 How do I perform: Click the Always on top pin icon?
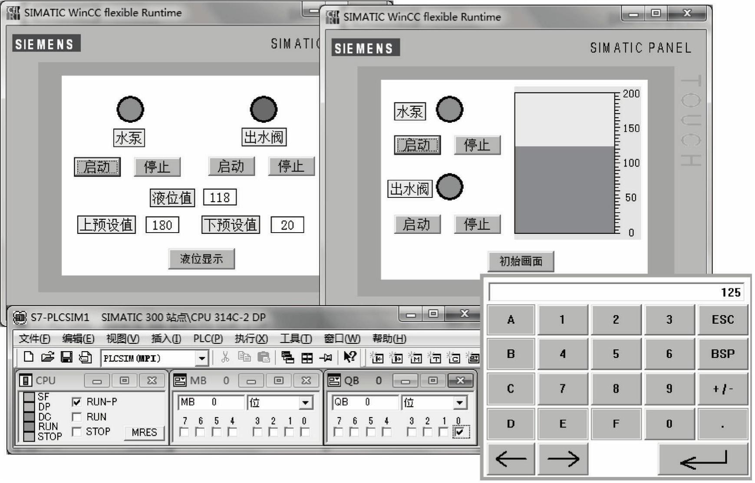pyautogui.click(x=326, y=358)
